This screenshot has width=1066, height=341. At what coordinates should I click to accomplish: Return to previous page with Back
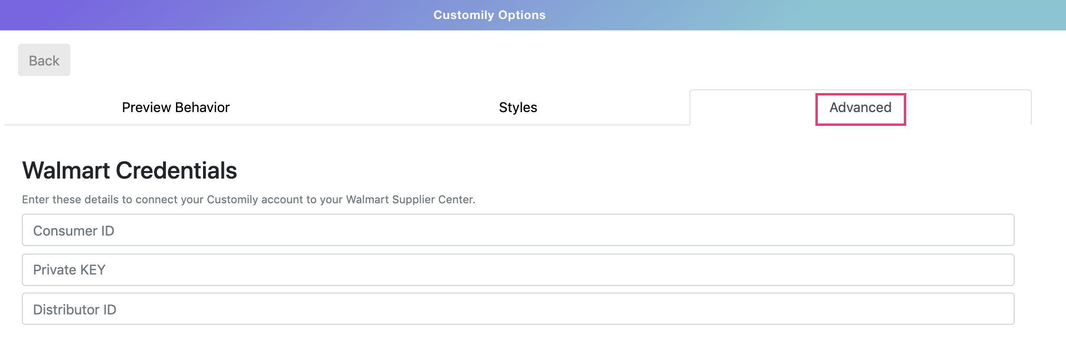pos(44,60)
